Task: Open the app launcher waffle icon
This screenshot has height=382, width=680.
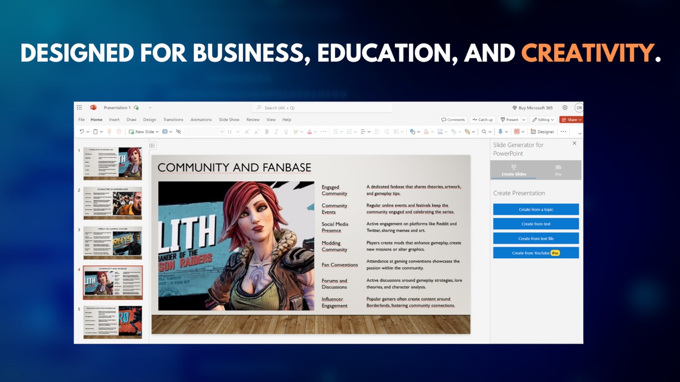Action: coord(79,107)
